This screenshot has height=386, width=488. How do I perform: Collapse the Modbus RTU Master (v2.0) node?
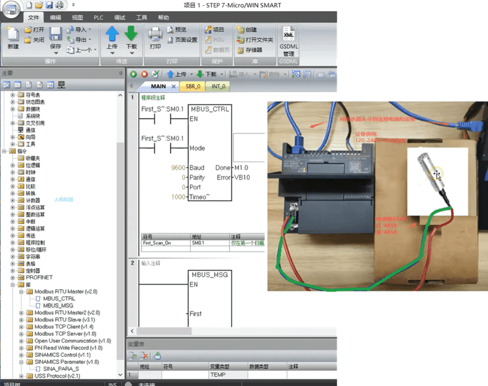click(x=21, y=291)
